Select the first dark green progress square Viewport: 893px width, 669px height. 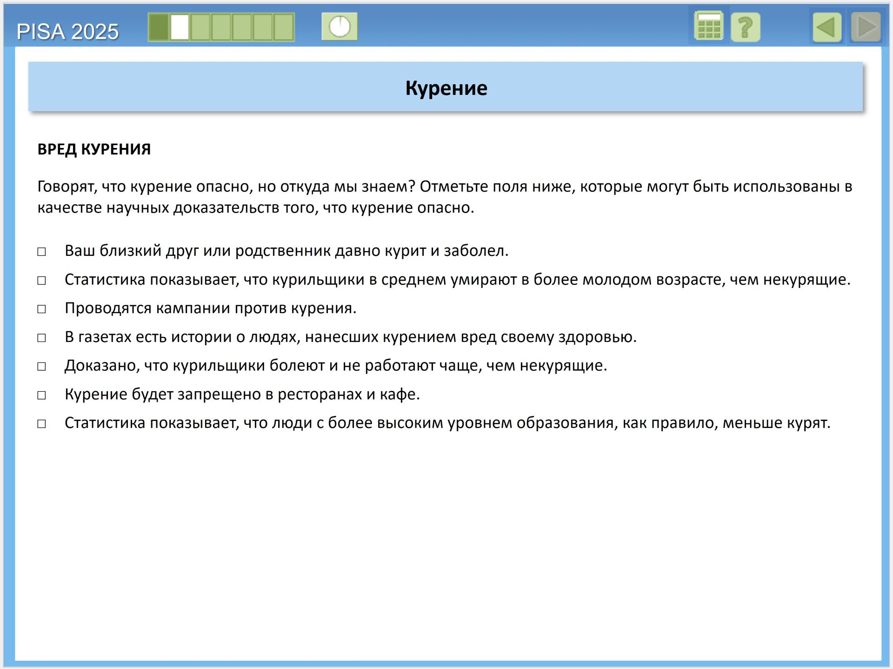tap(159, 27)
